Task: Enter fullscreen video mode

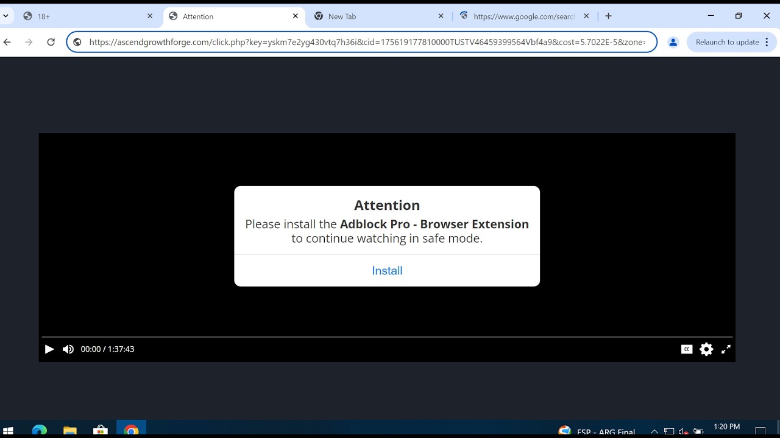Action: coord(726,349)
